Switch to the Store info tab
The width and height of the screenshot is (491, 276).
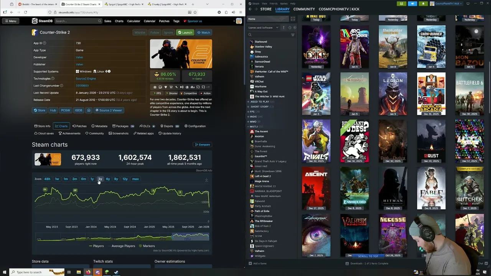point(42,126)
